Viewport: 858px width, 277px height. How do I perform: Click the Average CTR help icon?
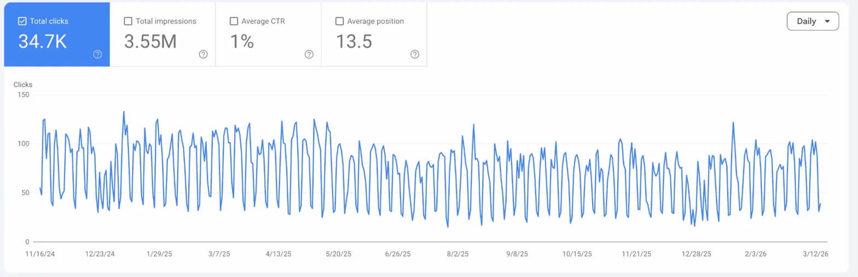point(309,54)
